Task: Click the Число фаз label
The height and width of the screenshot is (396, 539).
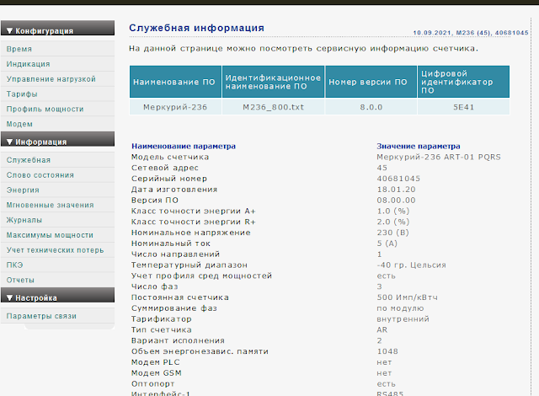Action: (155, 286)
